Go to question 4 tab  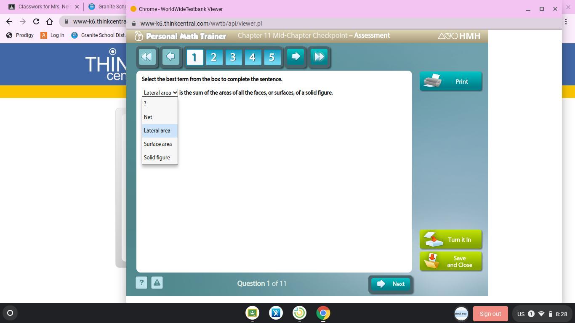(253, 57)
